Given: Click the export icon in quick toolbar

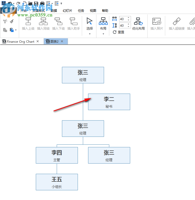Looking at the screenshot, I should coord(48,3).
